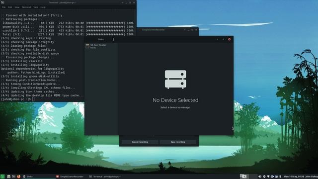Click terminal line 'Proceed with installation?'
318x179 pixels.
point(32,15)
